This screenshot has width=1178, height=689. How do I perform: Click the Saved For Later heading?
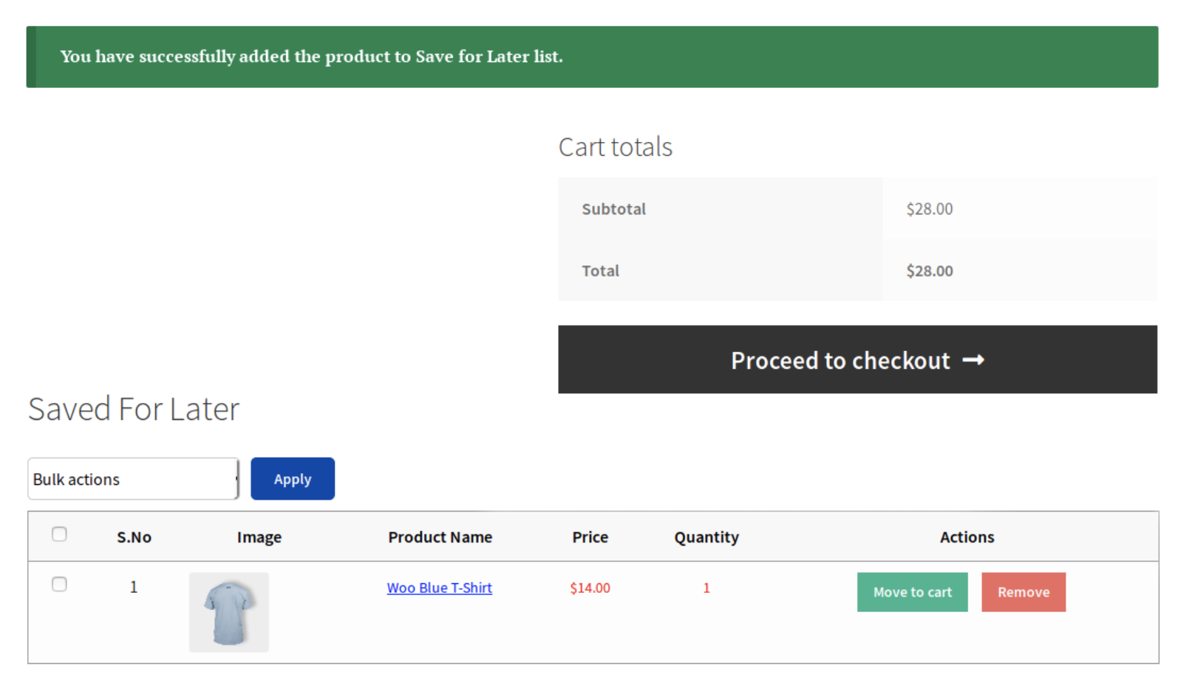tap(134, 409)
